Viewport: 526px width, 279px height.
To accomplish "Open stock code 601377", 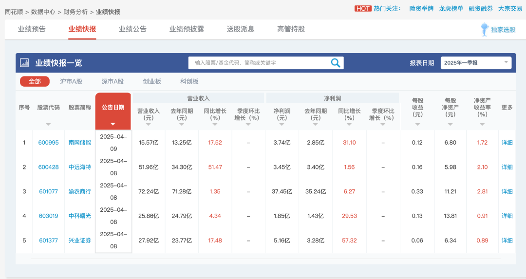I will click(48, 241).
